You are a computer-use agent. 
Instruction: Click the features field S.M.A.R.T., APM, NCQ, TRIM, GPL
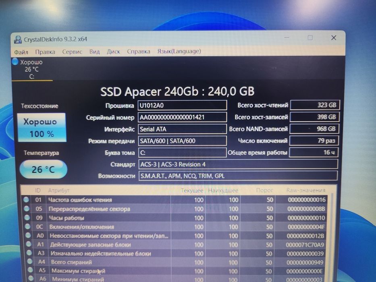pyautogui.click(x=238, y=176)
